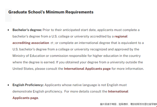The image size is (157, 107).
Task: Click 'demonstrate English proficiency' sentence
Action: point(38,91)
